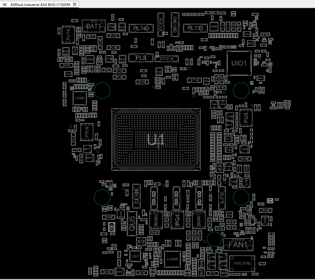The width and height of the screenshot is (315, 280).
Task: Click the PCE4 capacitor
Action: point(167,59)
